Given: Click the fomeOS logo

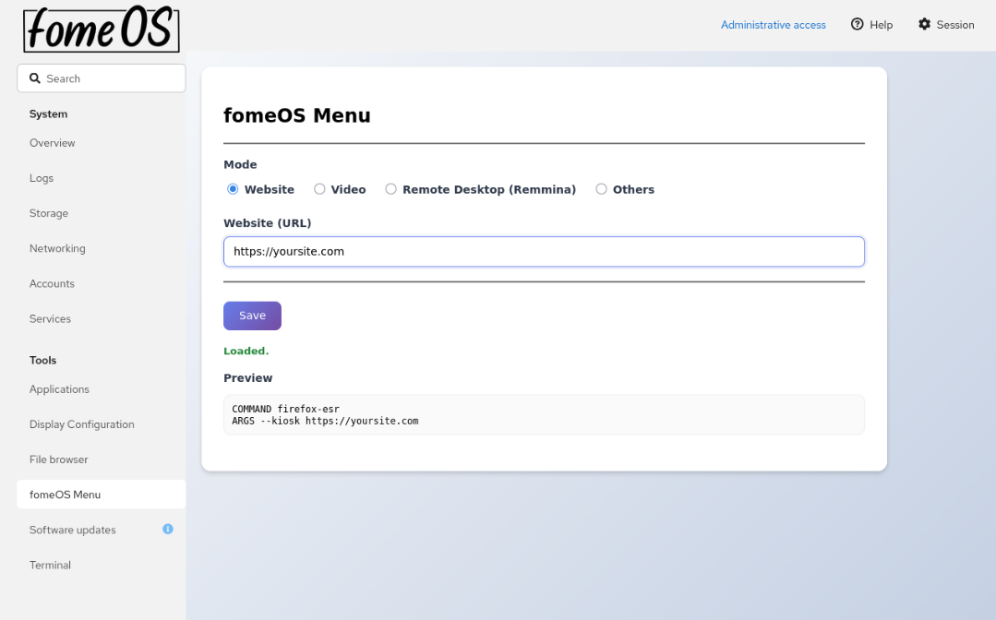Looking at the screenshot, I should 101,29.
